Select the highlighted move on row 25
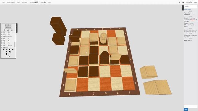Image resolution: width=198 pixels, height=111 pixels. [6, 47]
